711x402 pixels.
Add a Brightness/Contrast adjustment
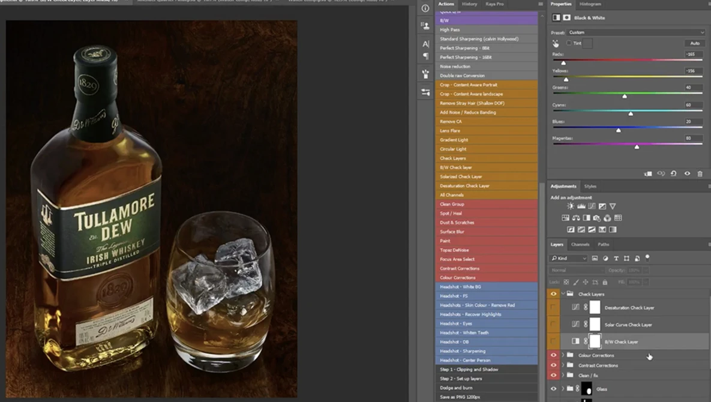click(571, 206)
